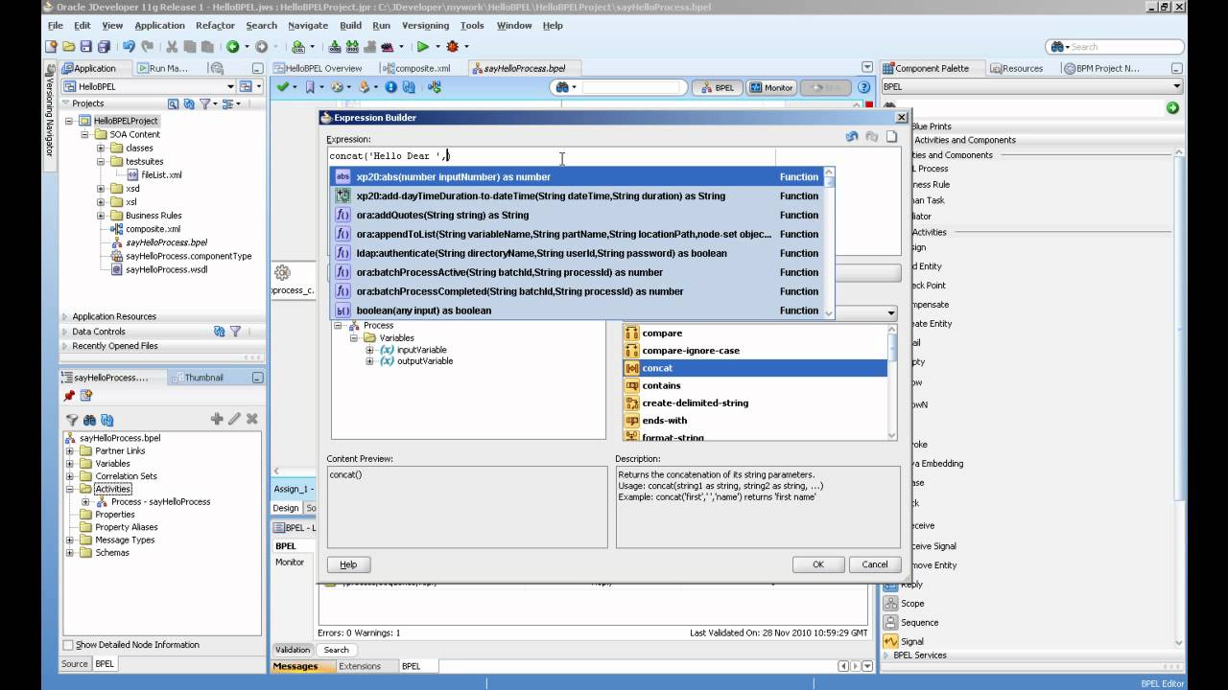Open the Refactor menu

(x=215, y=26)
